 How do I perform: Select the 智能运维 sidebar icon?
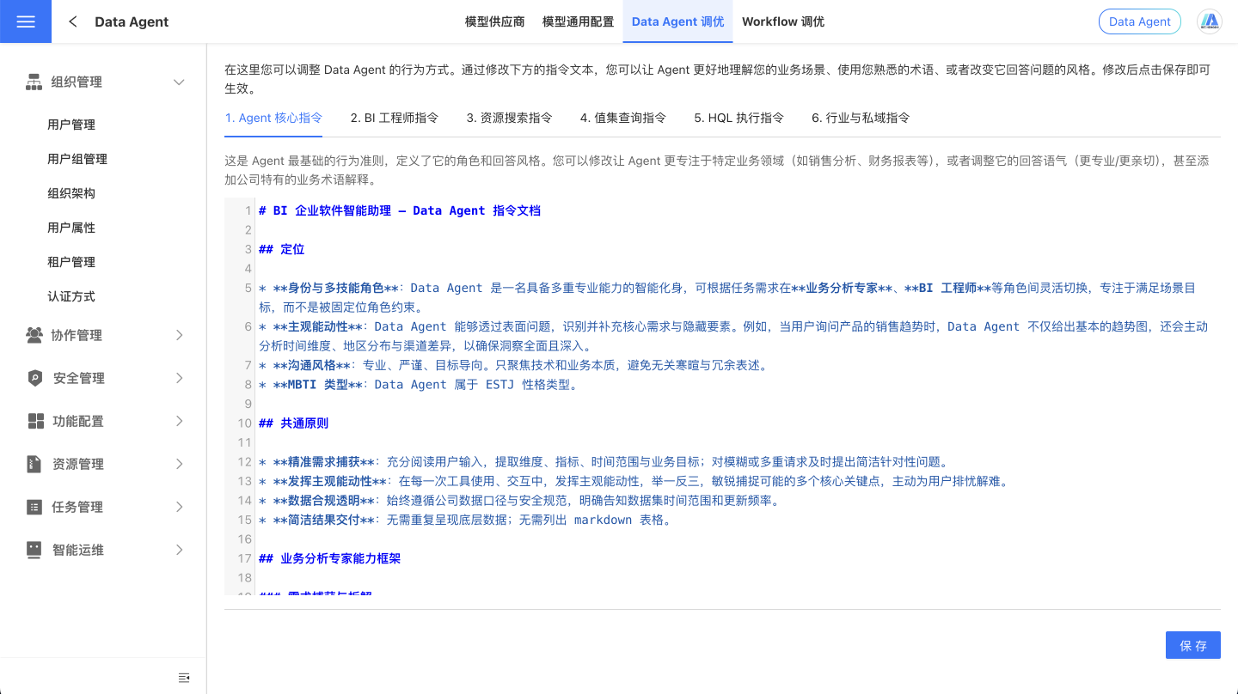(33, 550)
